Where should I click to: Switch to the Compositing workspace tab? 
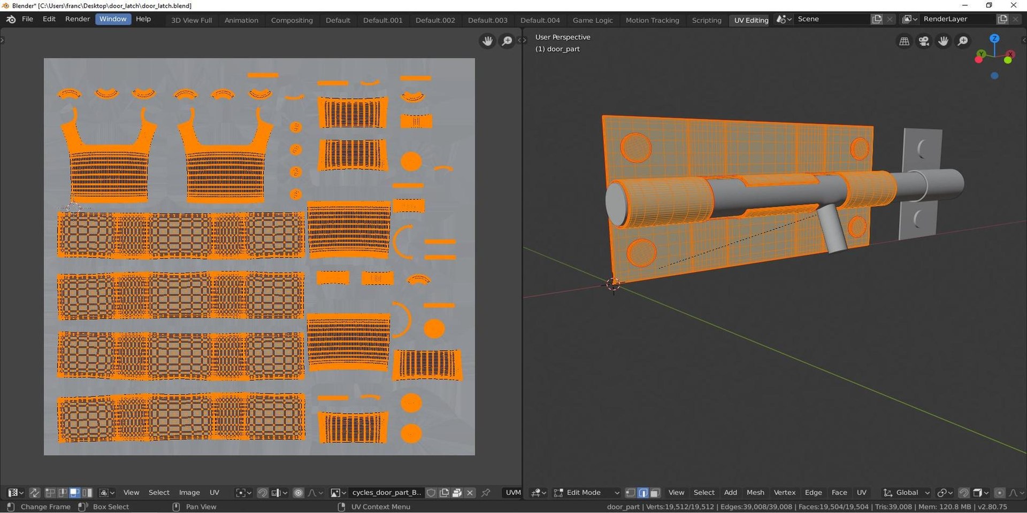292,20
